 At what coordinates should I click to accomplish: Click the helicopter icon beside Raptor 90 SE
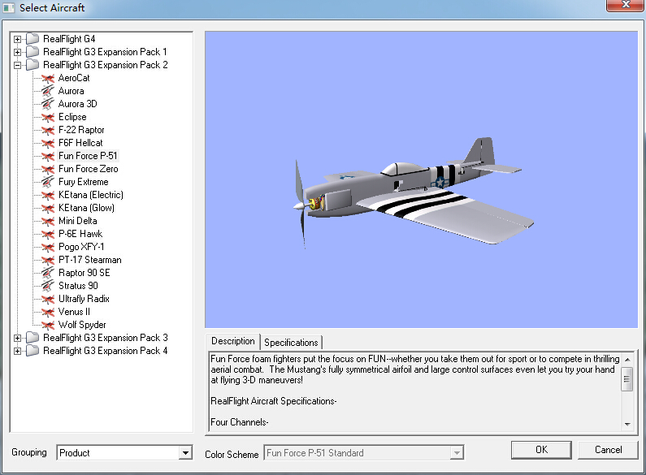click(48, 273)
